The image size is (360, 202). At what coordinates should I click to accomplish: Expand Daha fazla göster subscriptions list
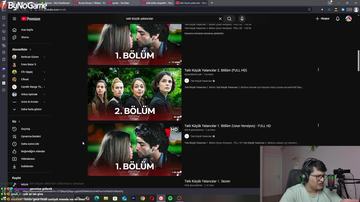[x=31, y=109]
